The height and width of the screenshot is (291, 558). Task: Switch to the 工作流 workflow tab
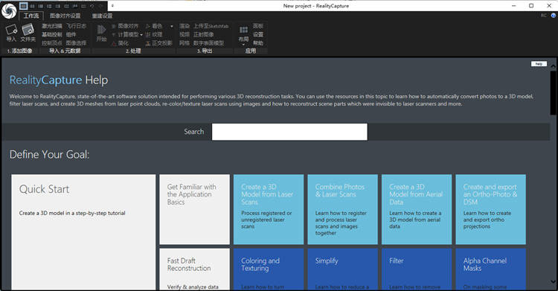pyautogui.click(x=31, y=16)
